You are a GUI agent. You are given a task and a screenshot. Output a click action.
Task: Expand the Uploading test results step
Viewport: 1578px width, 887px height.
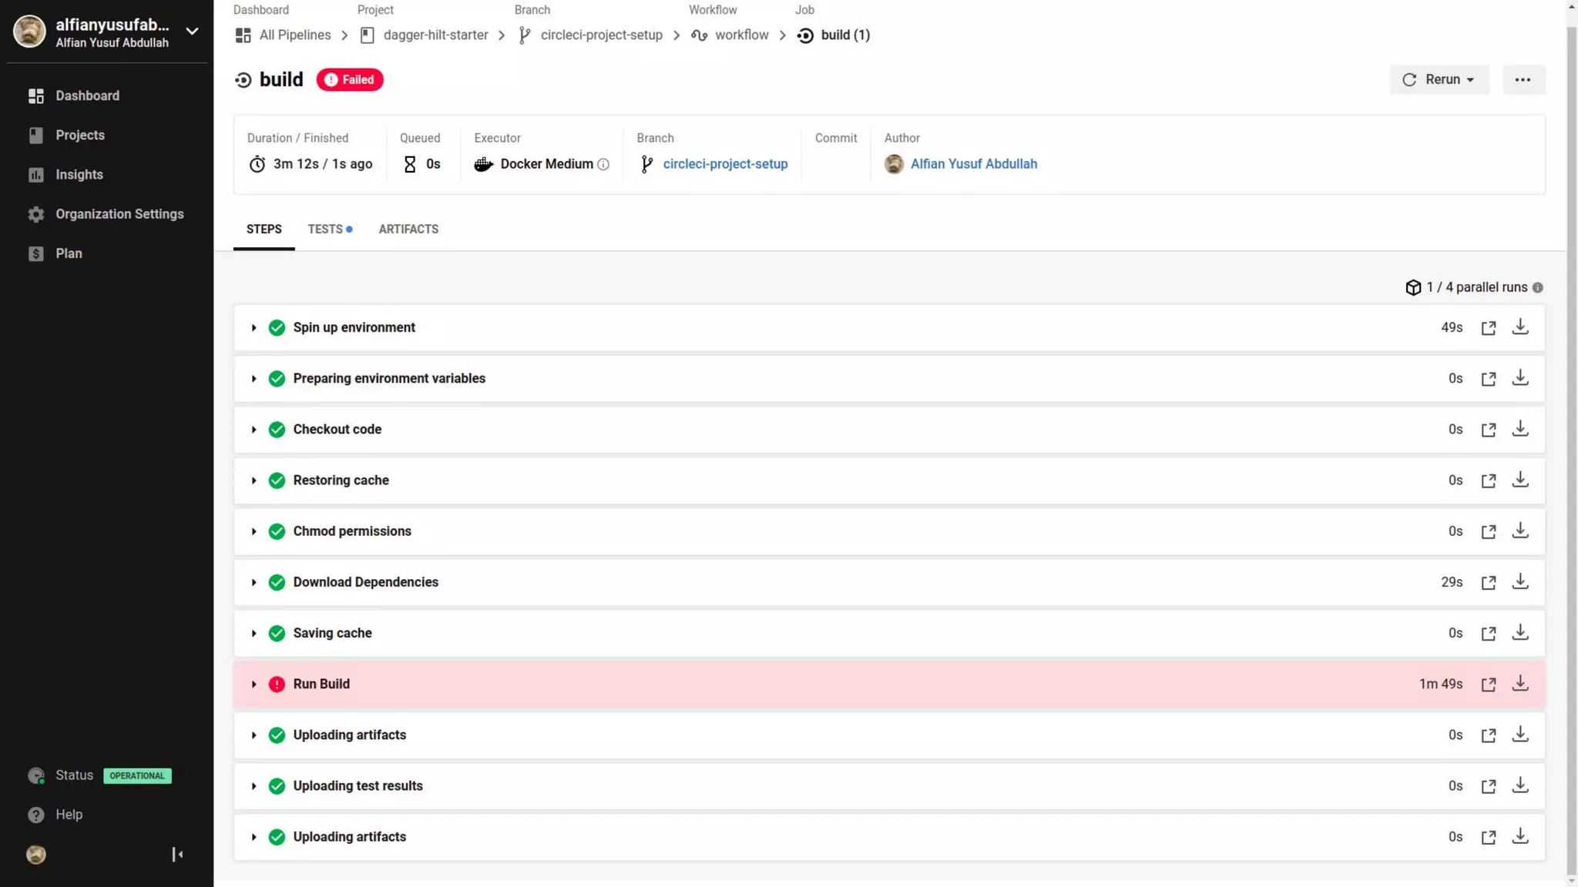[253, 786]
